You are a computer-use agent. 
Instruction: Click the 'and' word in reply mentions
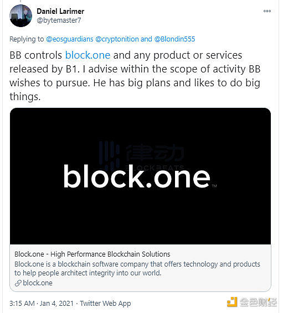click(146, 39)
